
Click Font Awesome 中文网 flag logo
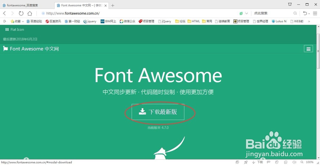point(31,49)
